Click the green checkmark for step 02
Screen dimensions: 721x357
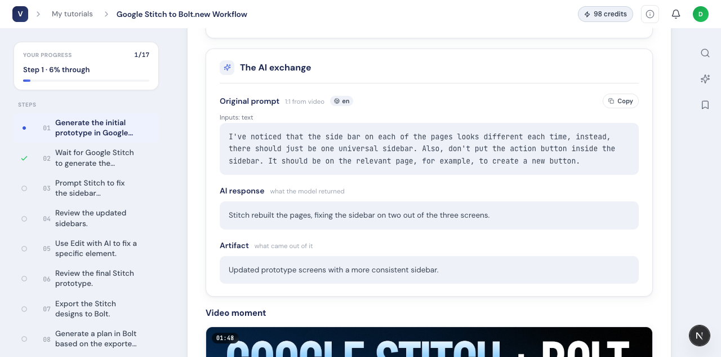pos(24,158)
